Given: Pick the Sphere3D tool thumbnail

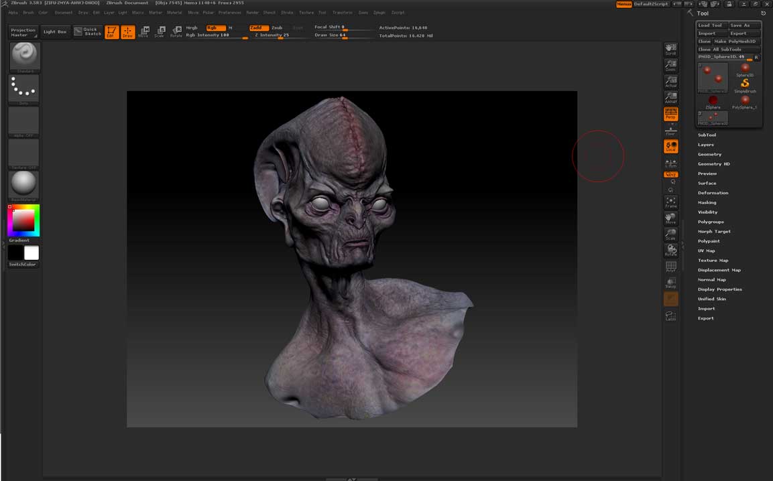Looking at the screenshot, I should point(745,70).
